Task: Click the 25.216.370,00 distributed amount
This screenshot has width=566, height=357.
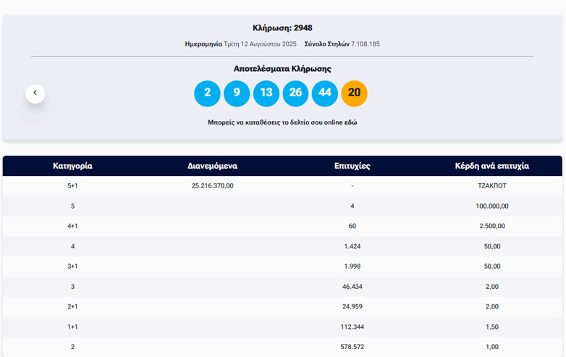Action: click(212, 186)
